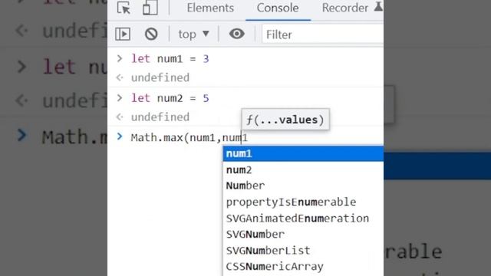
Task: Select propertyIsEnumerable suggestion
Action: tap(303, 202)
